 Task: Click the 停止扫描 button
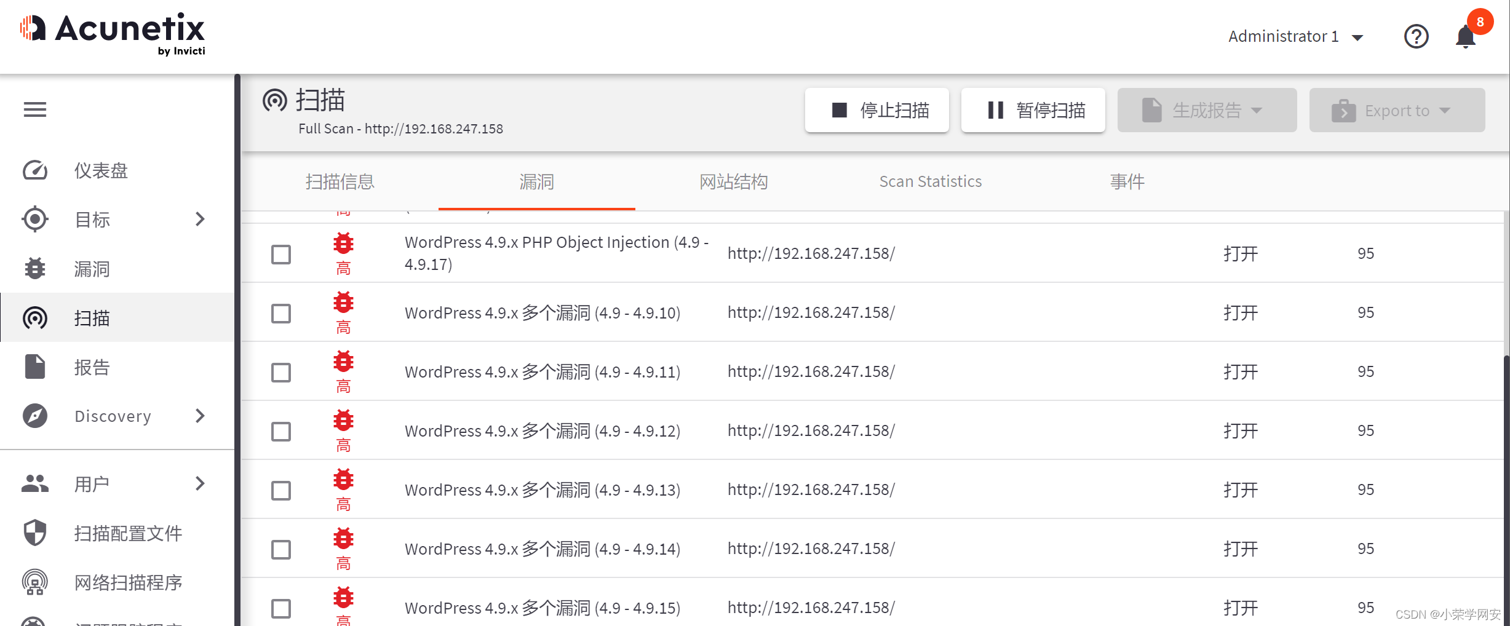[876, 110]
